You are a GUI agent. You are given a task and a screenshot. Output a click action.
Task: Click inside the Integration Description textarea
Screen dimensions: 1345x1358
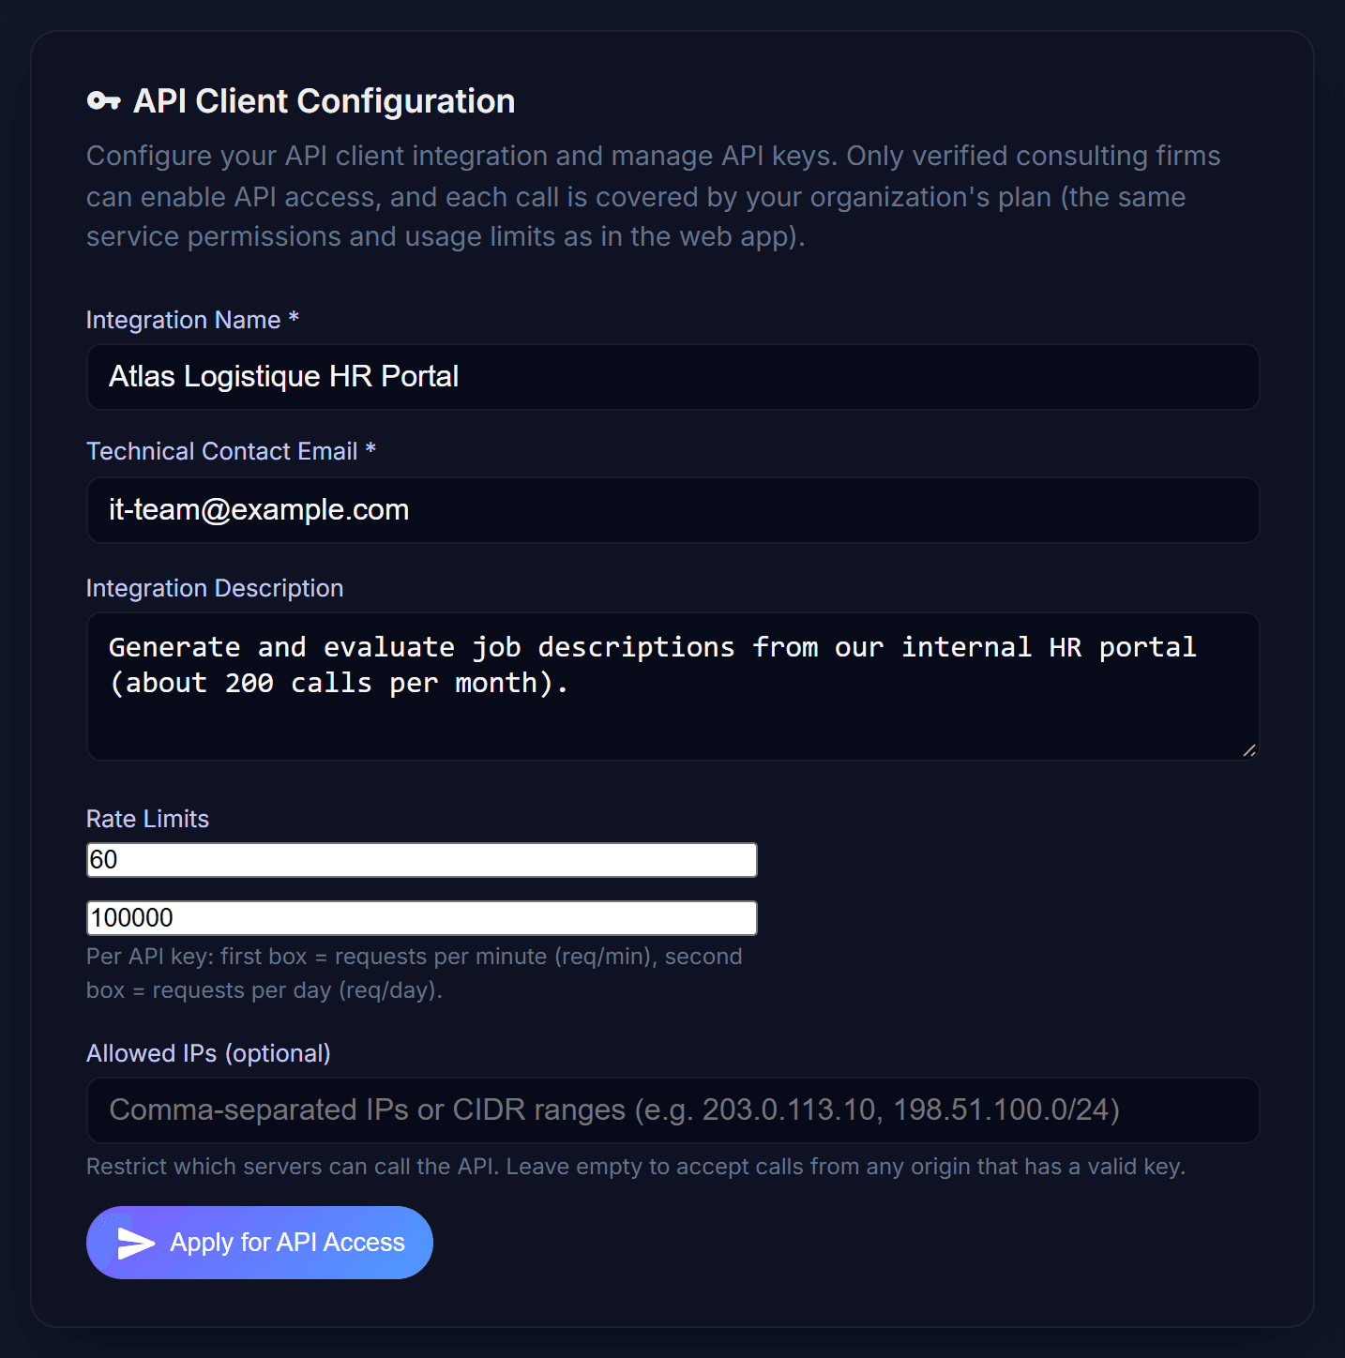point(672,687)
